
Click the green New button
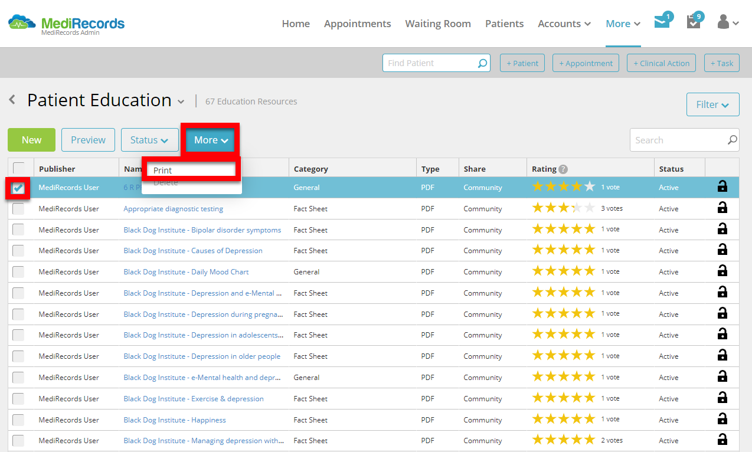point(31,140)
